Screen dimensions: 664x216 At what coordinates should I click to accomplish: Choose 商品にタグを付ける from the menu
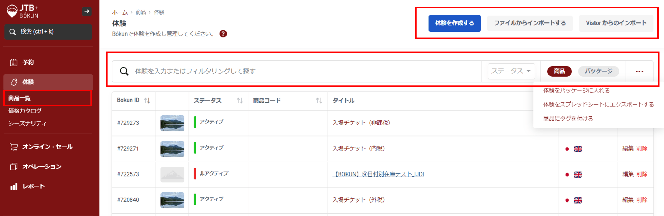coord(568,119)
